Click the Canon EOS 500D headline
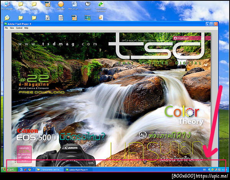The image size is (230, 180). (x=37, y=135)
